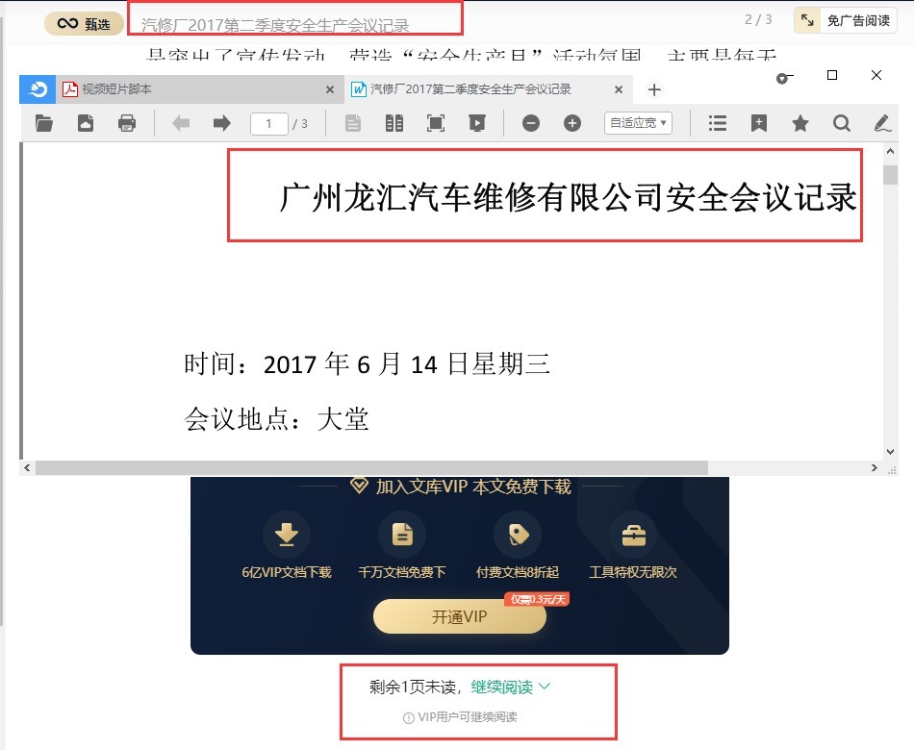Start slideshow presentation mode icon
Viewport: 914px width, 750px height.
pos(477,123)
